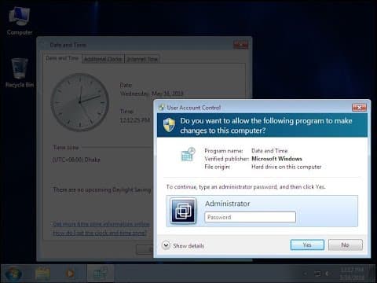The image size is (377, 283).
Task: Select the Date and Time tab
Action: coord(62,58)
